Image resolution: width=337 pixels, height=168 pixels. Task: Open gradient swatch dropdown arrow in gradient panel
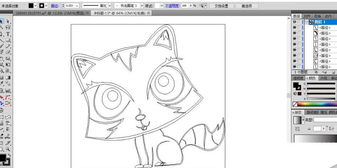point(303,120)
